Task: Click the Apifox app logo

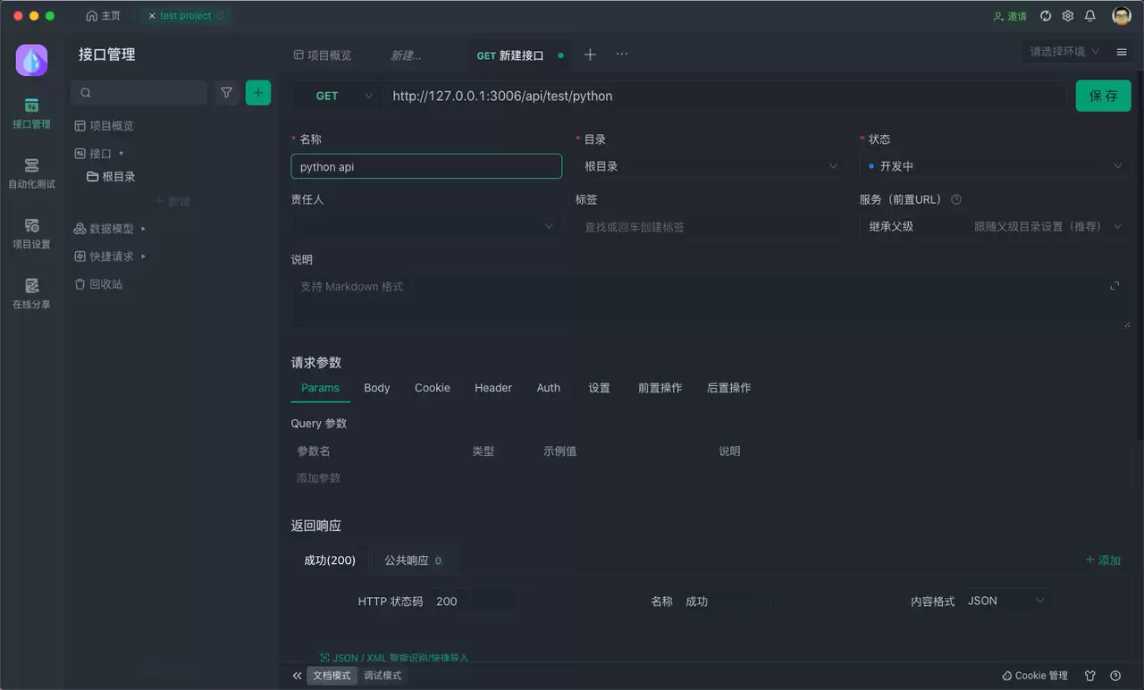Action: (31, 60)
